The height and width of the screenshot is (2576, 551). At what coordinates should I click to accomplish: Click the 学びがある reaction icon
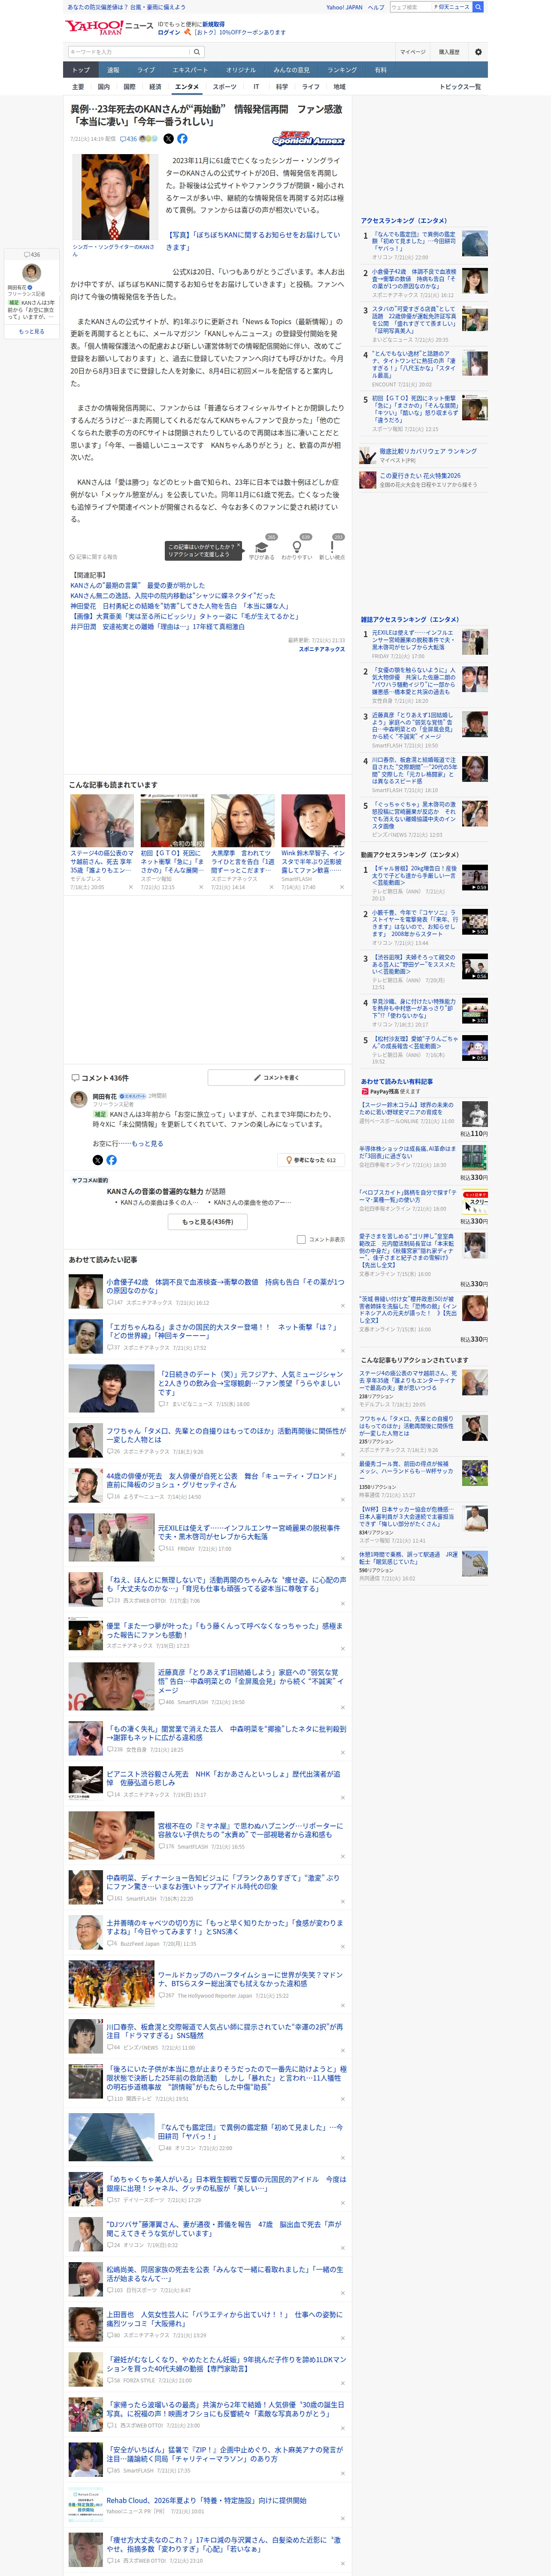[262, 547]
